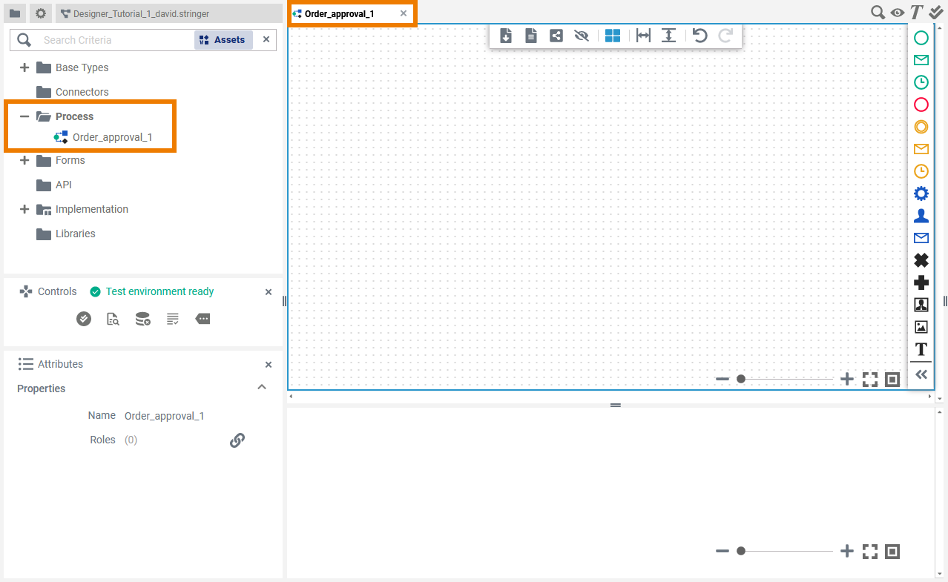
Task: Zoom out using minus on upper canvas
Action: pyautogui.click(x=722, y=379)
